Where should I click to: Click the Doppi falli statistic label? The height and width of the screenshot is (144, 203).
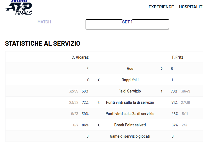coord(130,80)
